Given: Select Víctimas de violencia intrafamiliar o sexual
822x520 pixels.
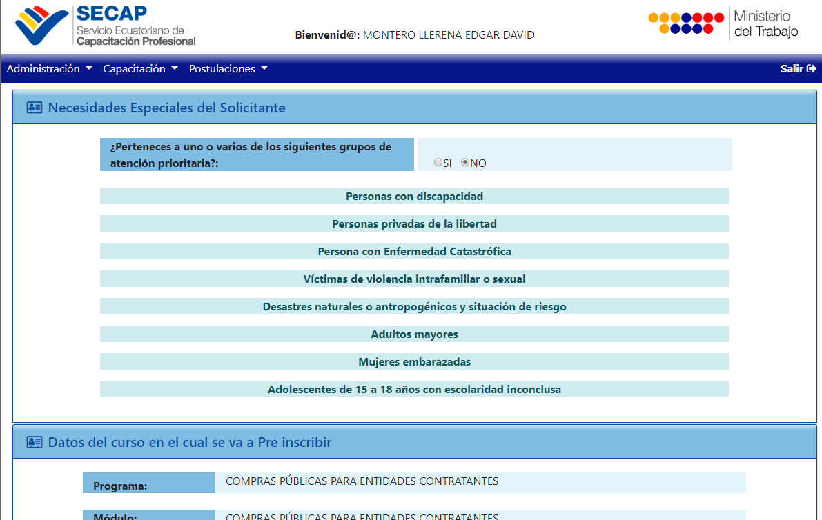Looking at the screenshot, I should (x=414, y=279).
